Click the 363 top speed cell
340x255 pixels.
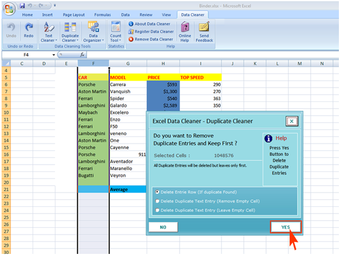pos(200,98)
